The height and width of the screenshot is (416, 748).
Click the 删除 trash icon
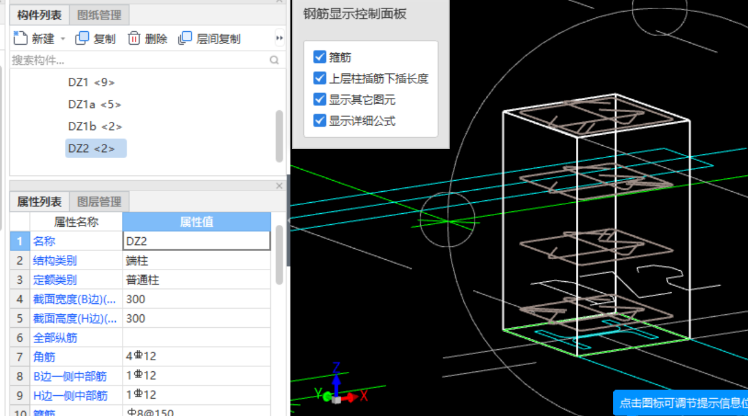[134, 39]
